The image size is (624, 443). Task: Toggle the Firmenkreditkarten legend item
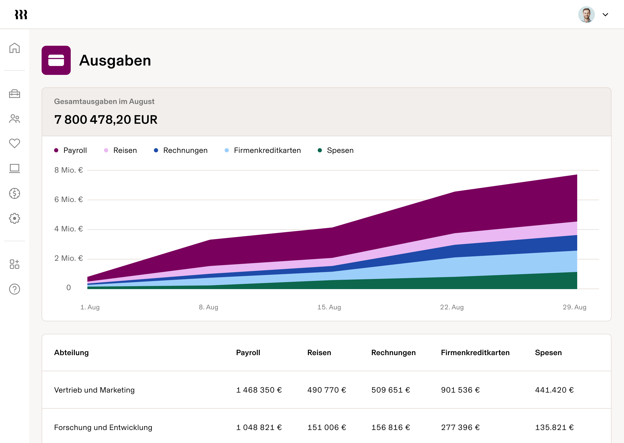tap(262, 150)
